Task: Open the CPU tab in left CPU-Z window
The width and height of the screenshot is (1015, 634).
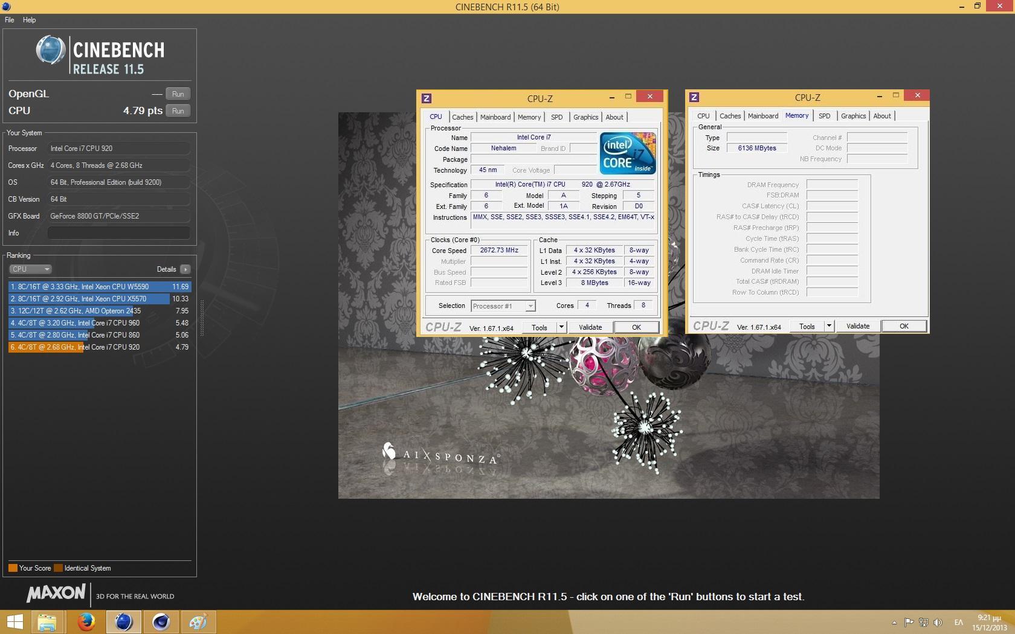Action: point(436,117)
